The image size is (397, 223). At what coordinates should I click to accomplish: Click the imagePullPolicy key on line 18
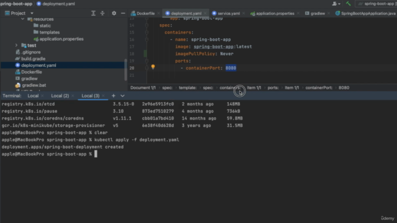pos(195,54)
